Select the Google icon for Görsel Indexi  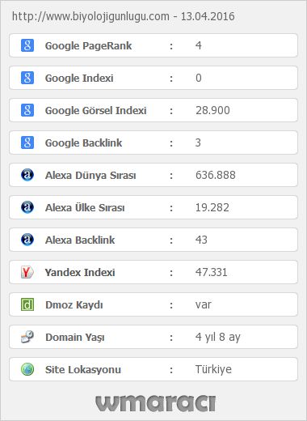[x=27, y=110]
